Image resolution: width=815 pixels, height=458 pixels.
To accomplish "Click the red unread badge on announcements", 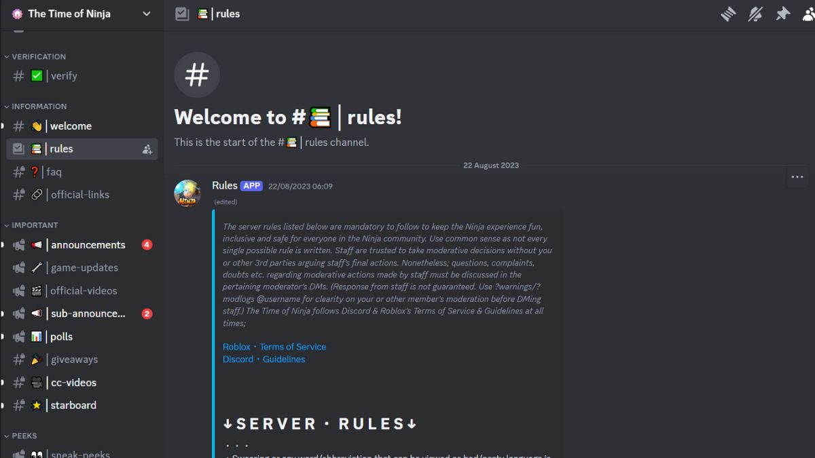I will click(x=147, y=244).
